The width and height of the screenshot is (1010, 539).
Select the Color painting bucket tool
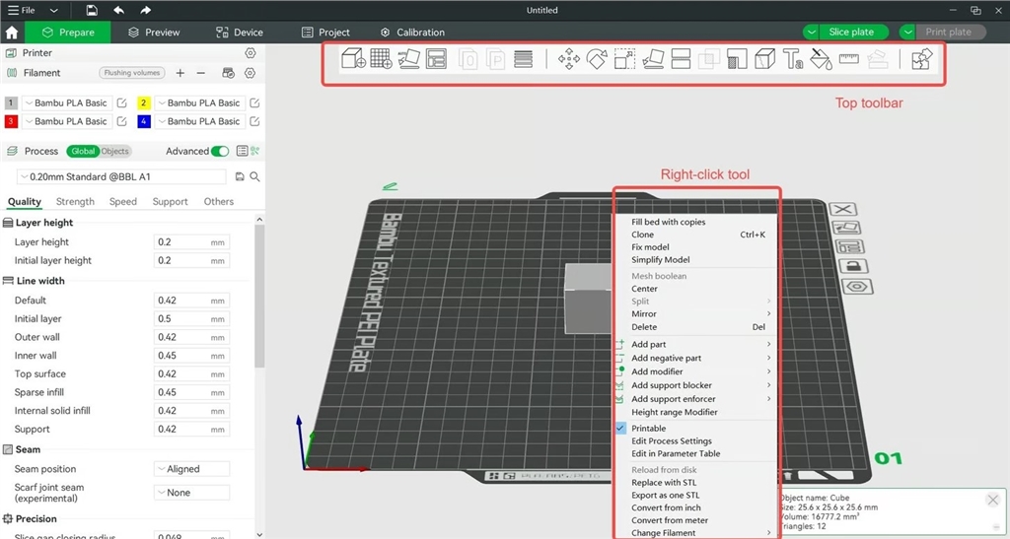click(821, 60)
